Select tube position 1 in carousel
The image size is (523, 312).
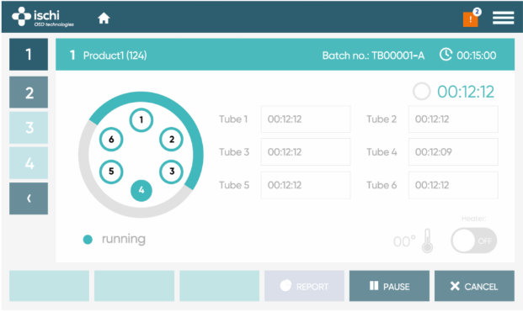[x=141, y=120]
